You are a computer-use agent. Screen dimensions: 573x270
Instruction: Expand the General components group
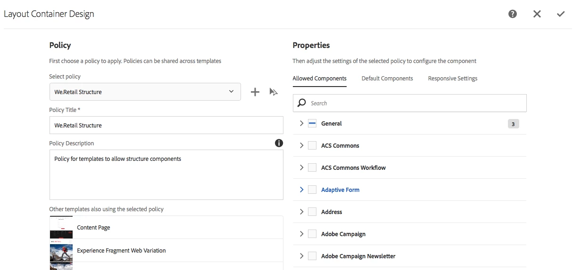coord(301,124)
